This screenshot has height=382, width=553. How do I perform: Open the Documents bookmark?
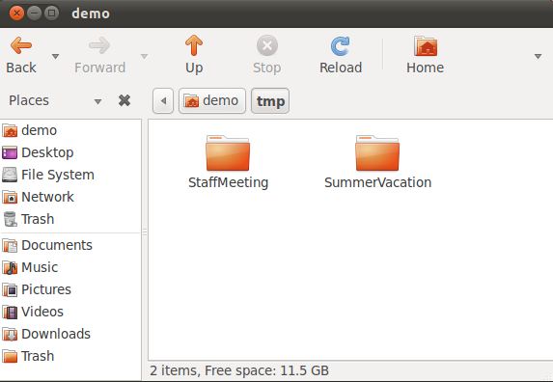[x=70, y=246]
